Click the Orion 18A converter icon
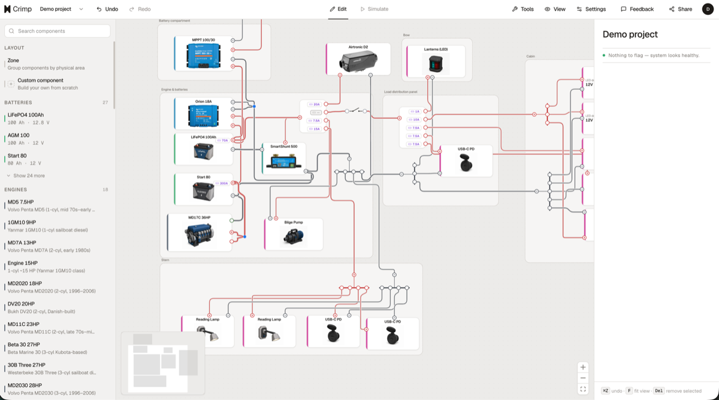The width and height of the screenshot is (719, 400). coord(204,116)
